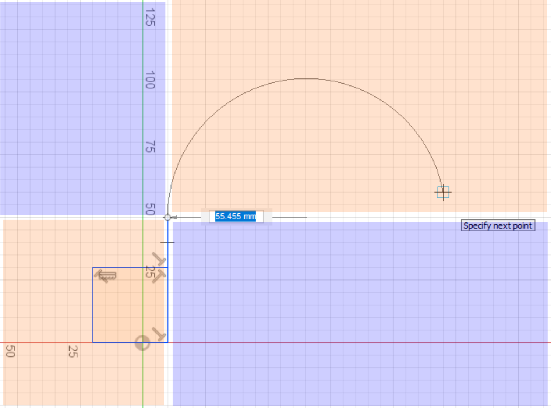Click the 'Specify next point' tooltip
Viewport: 551px width, 408px height.
(x=498, y=225)
